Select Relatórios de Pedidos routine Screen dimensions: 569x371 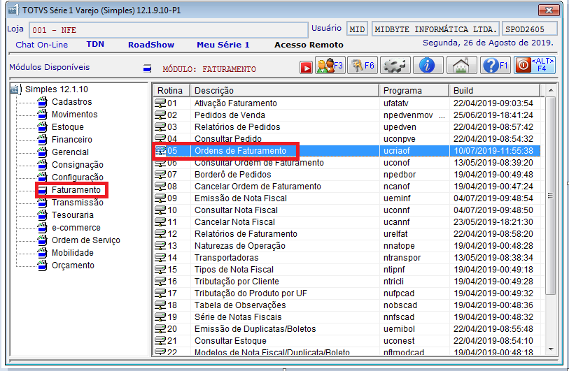click(x=347, y=127)
